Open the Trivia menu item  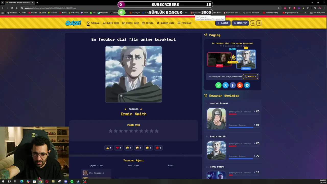coord(148,23)
